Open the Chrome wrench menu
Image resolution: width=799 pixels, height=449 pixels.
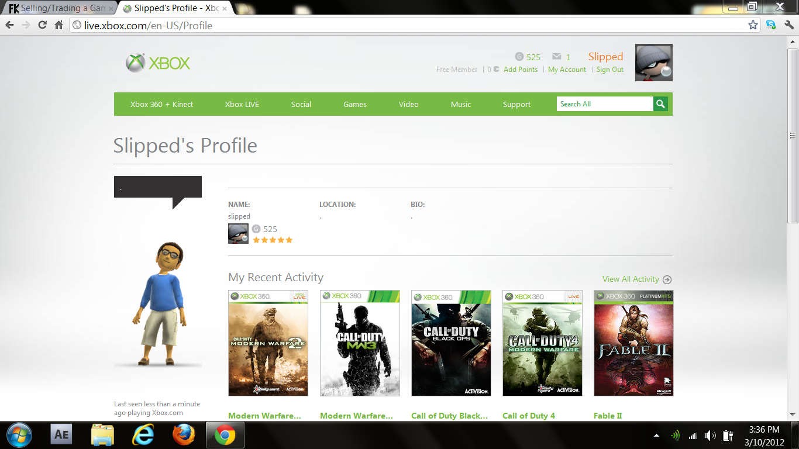[x=788, y=25]
